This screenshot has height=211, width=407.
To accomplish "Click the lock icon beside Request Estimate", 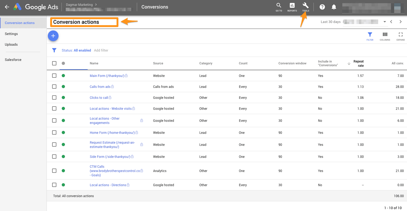I will [142, 144].
